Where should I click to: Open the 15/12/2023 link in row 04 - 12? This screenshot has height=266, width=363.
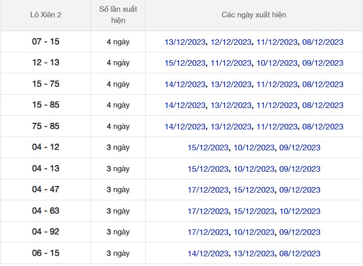click(208, 148)
